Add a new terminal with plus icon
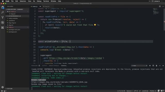 [x=150, y=66]
